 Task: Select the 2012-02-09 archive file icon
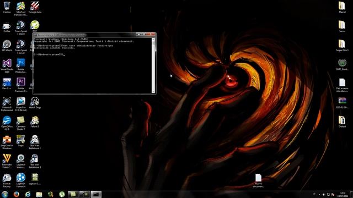tap(342, 103)
